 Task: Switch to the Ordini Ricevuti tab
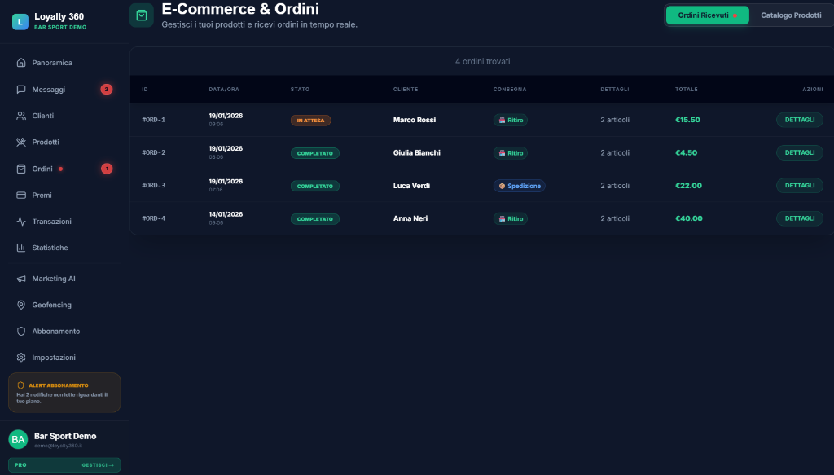tap(707, 15)
